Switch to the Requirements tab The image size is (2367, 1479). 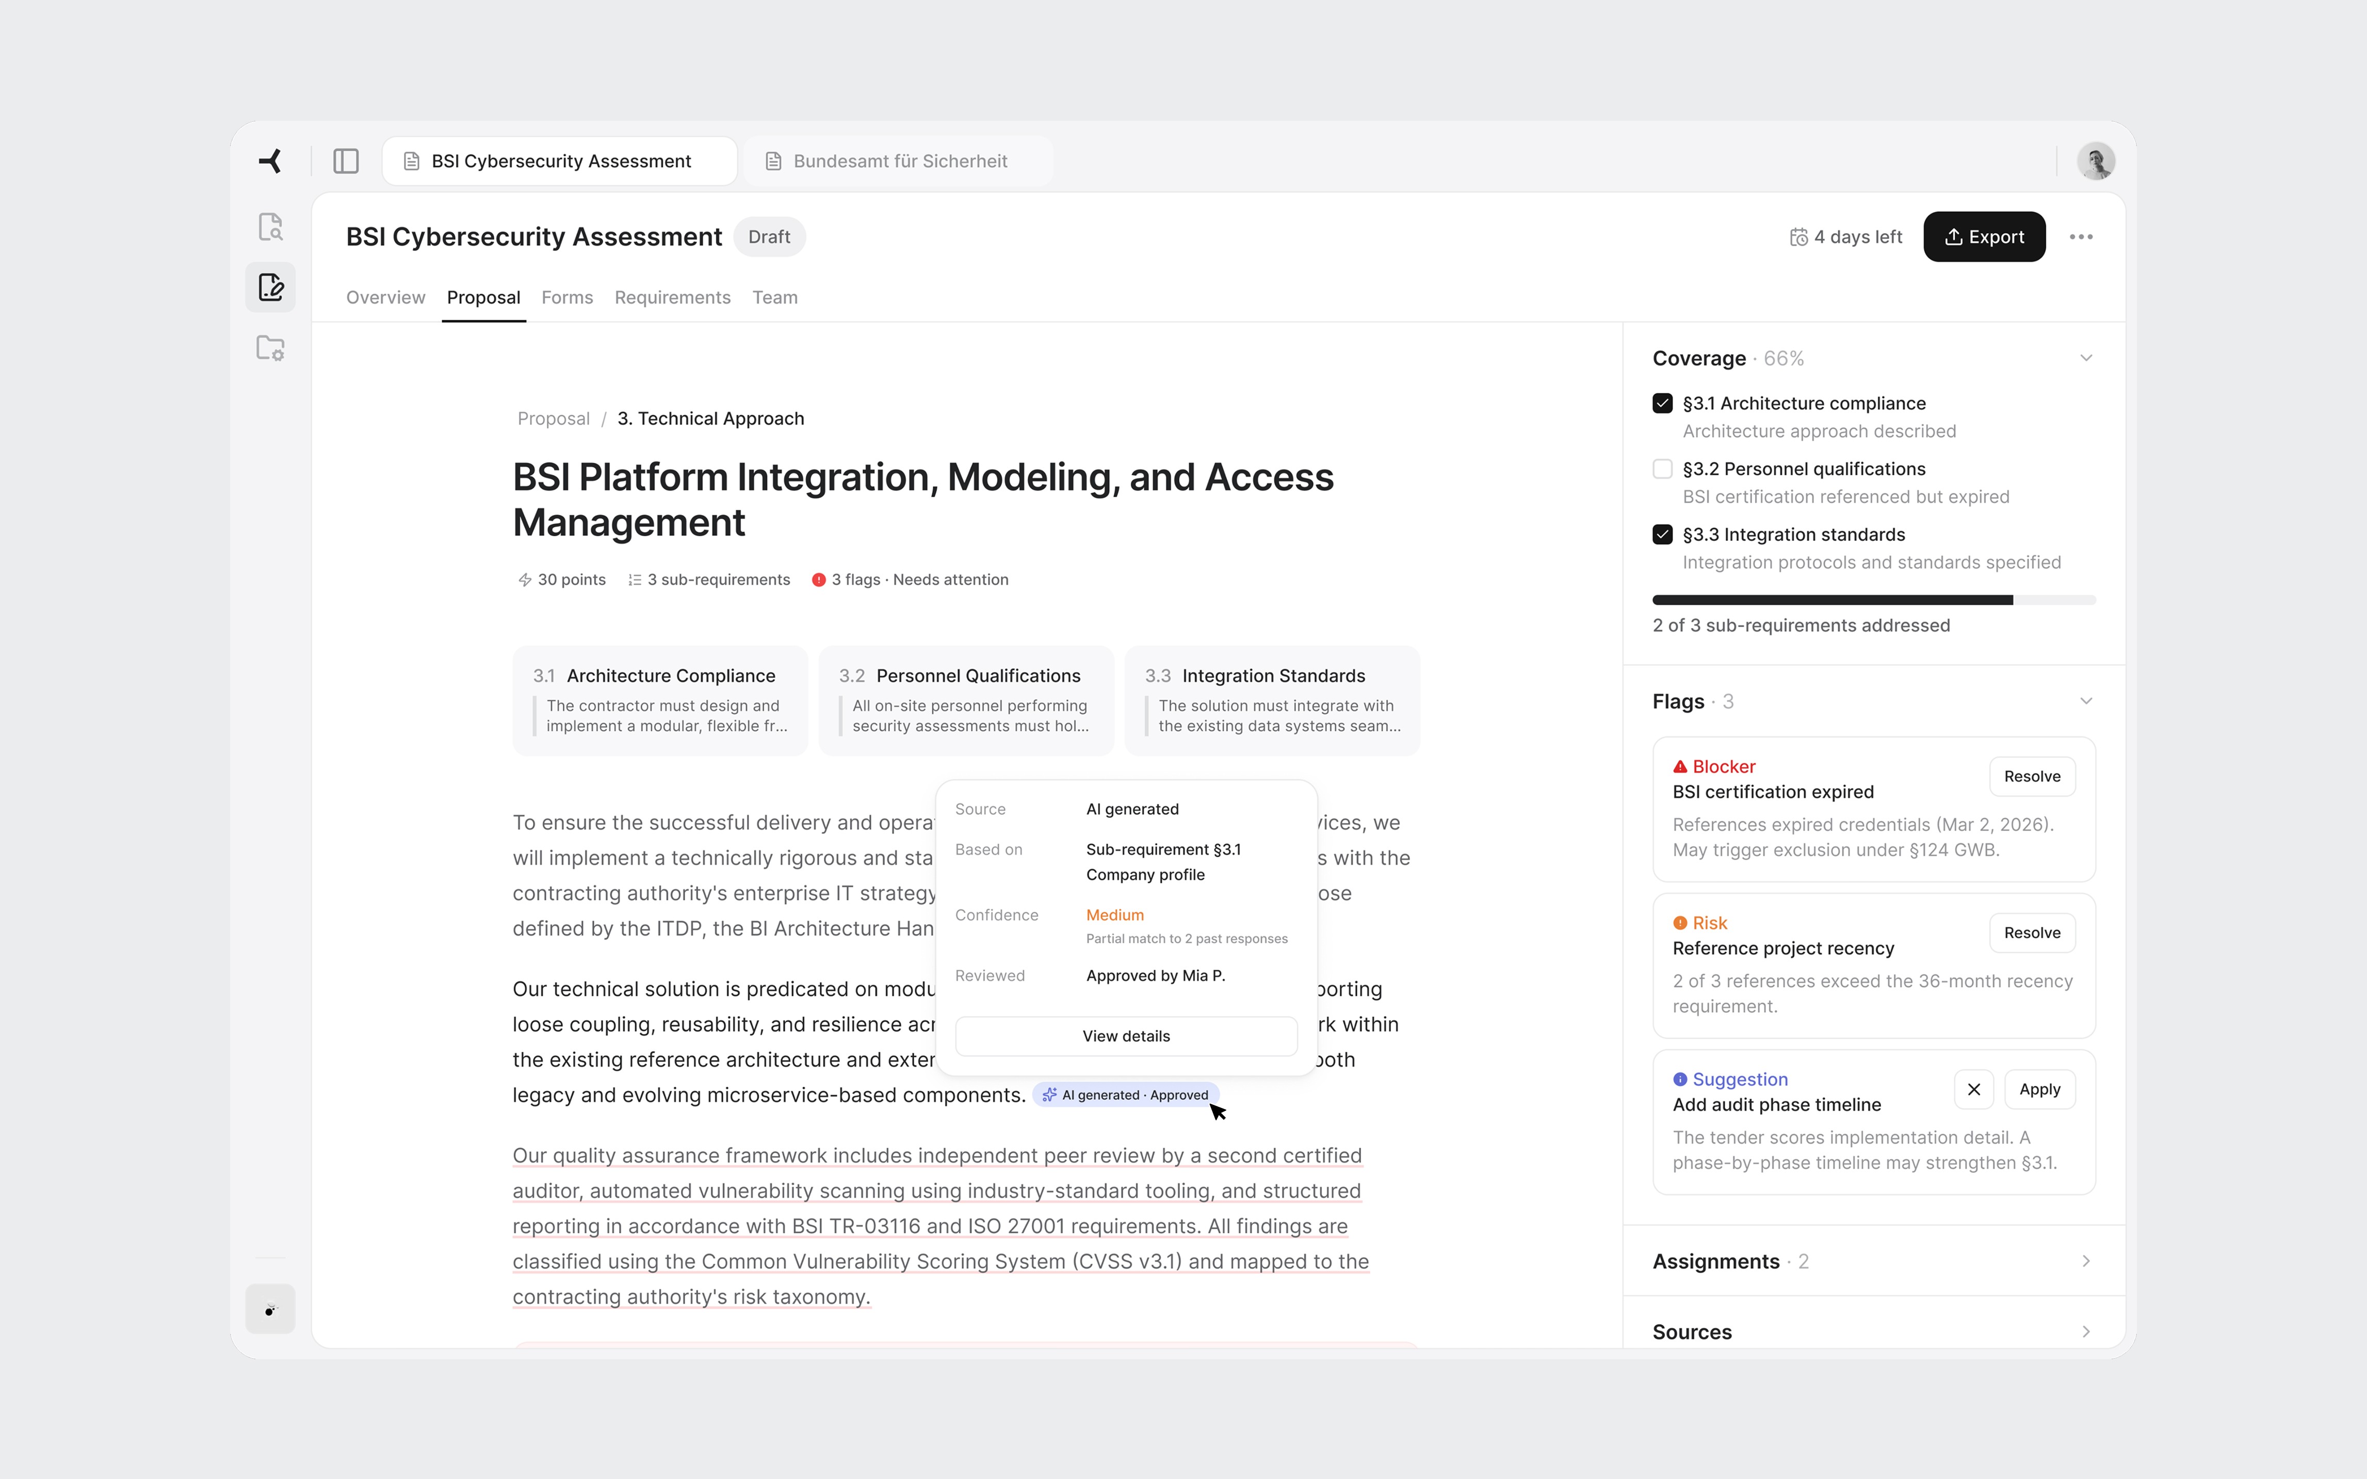point(672,297)
